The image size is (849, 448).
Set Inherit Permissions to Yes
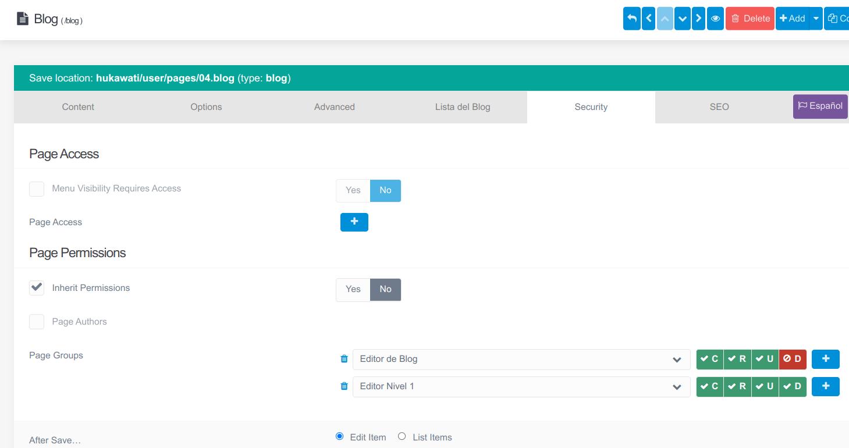[353, 289]
